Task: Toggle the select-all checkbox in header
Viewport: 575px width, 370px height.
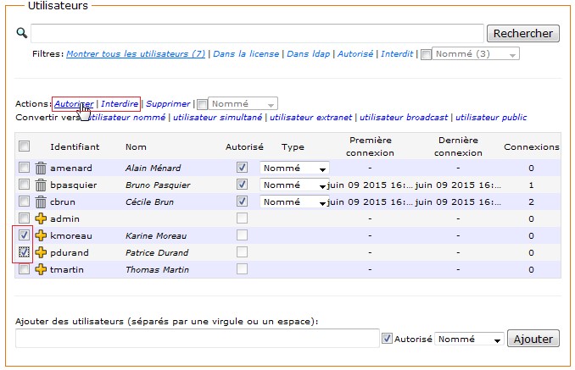Action: [25, 146]
